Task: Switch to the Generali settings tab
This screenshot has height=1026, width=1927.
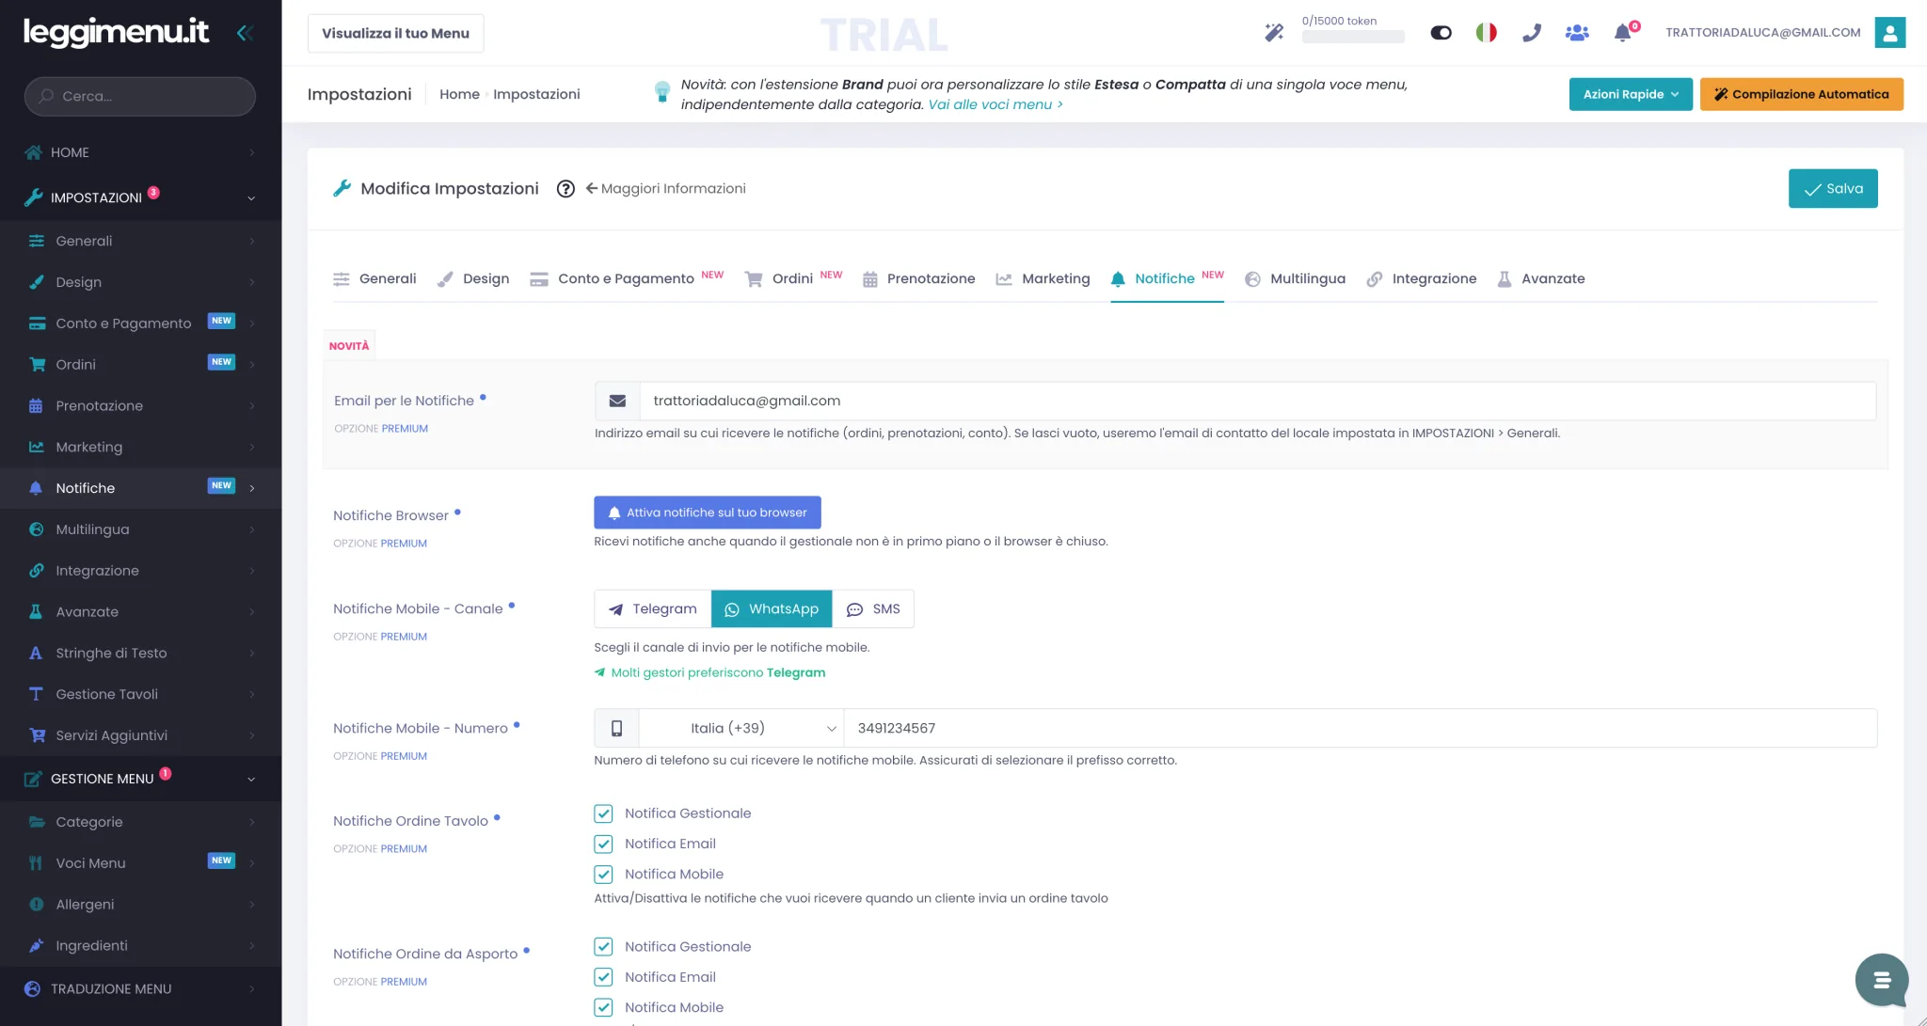Action: coord(374,279)
